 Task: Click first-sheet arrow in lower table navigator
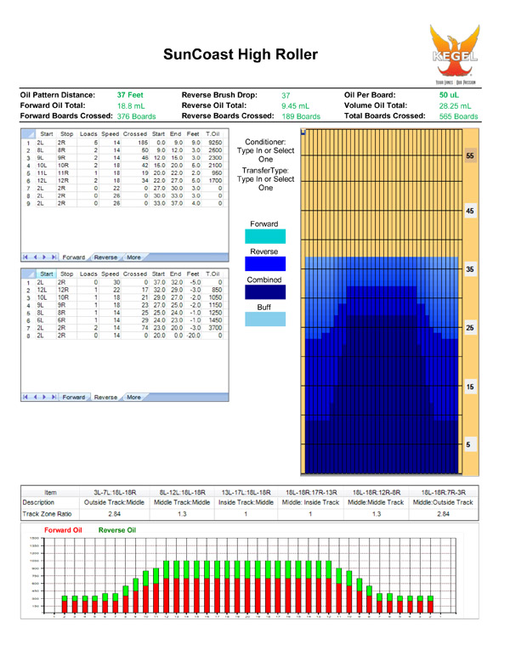click(x=26, y=397)
